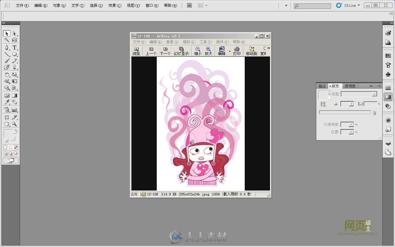Open the opacity value dropdown
Screen dimensions: 395x247
pos(351,124)
